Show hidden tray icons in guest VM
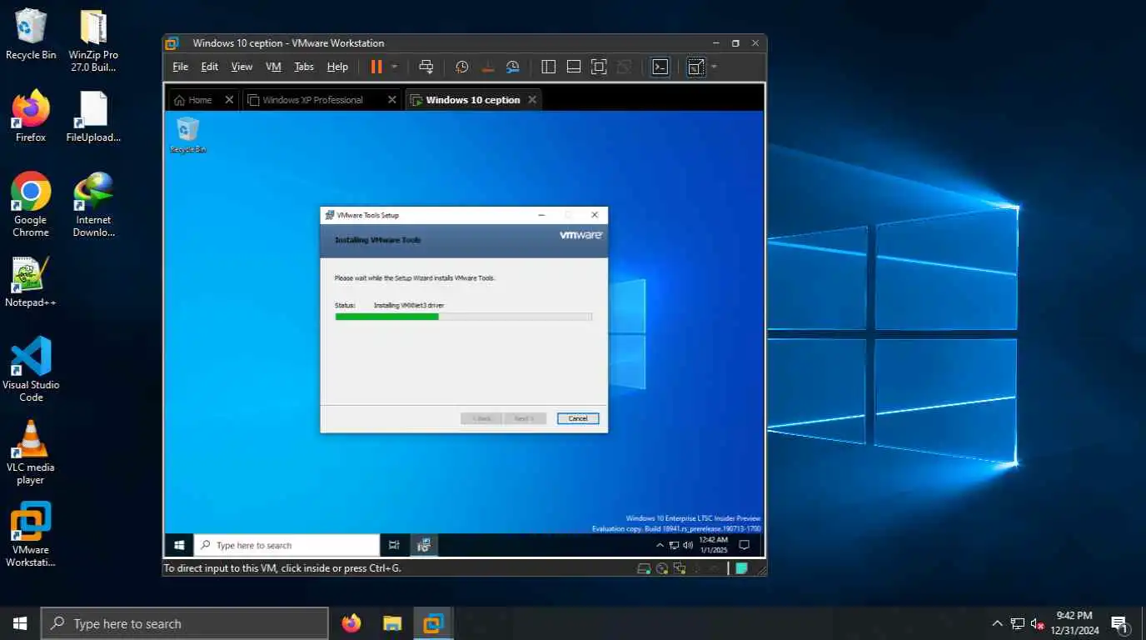This screenshot has height=640, width=1146. click(660, 545)
